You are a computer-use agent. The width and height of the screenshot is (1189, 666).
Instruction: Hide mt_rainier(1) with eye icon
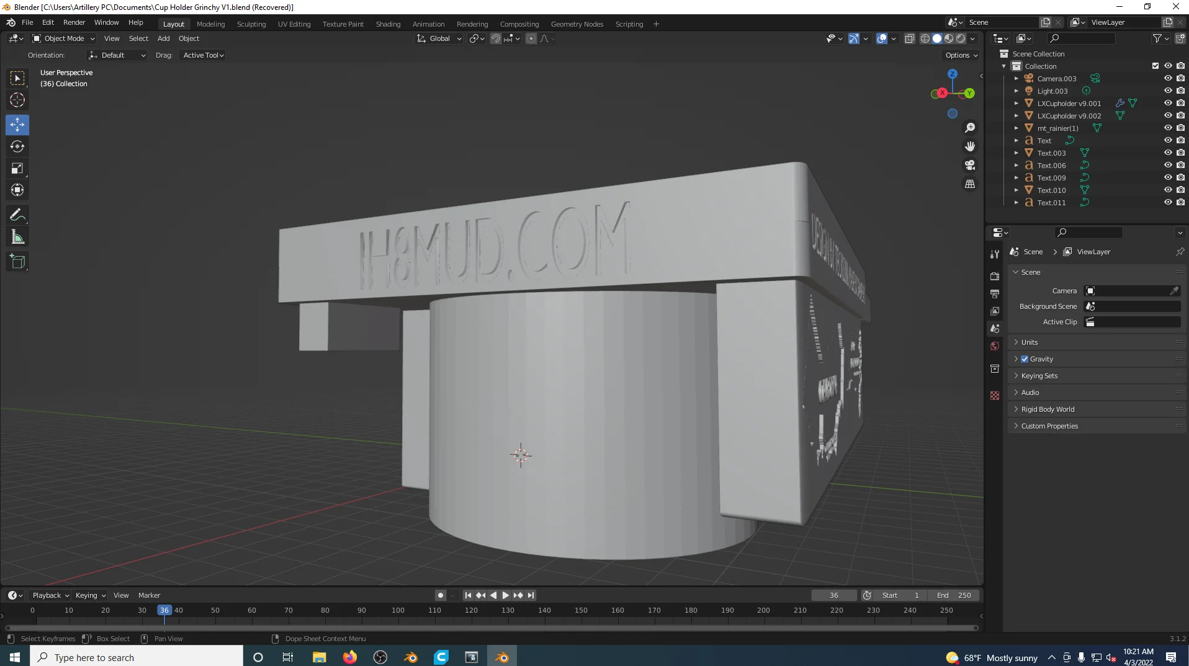point(1168,128)
